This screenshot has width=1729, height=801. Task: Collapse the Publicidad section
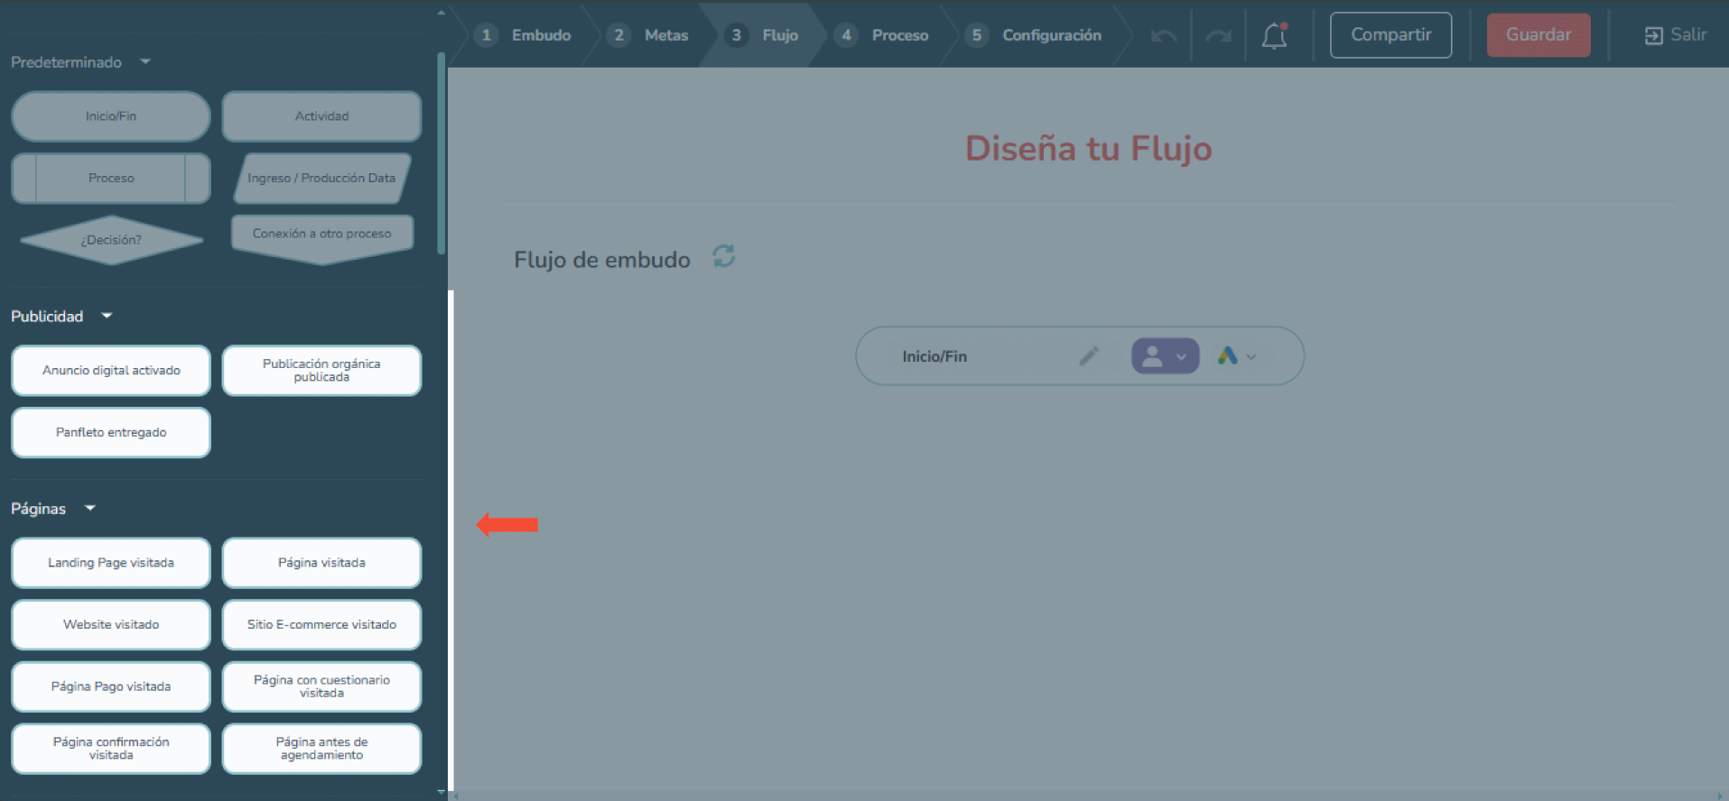pyautogui.click(x=107, y=316)
